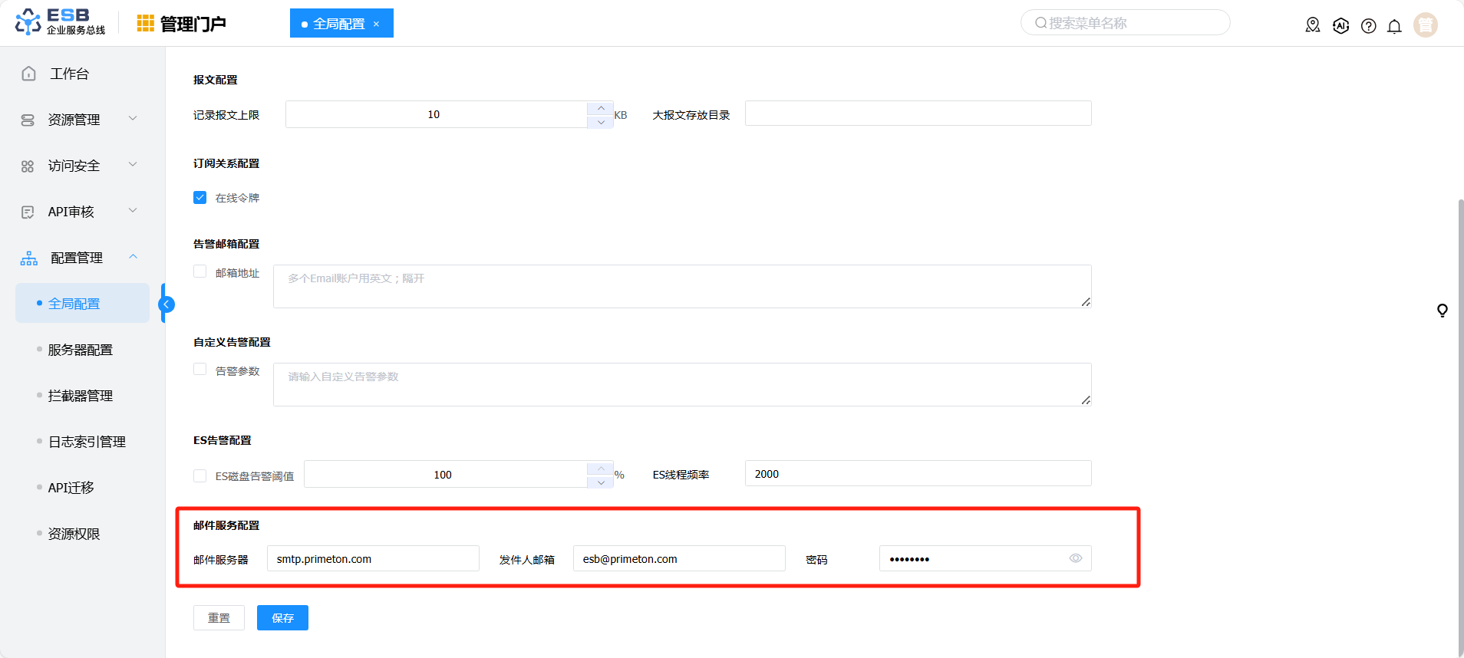Viewport: 1464px width, 658px height.
Task: Click the 保存 button
Action: pyautogui.click(x=282, y=617)
